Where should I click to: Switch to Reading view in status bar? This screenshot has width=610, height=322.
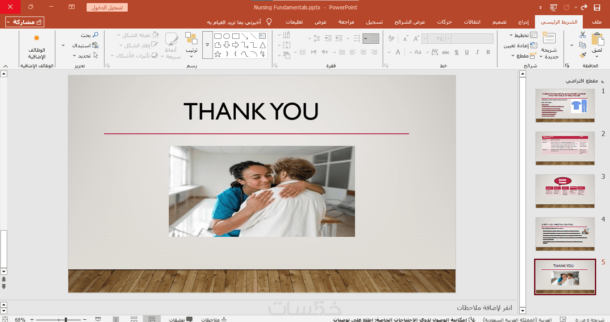[x=116, y=319]
